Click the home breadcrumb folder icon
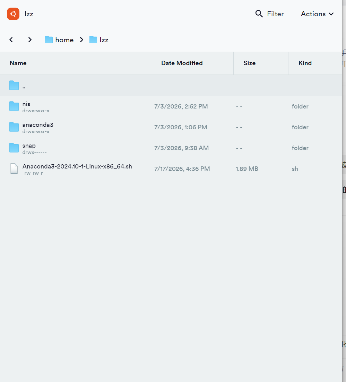346x382 pixels. [x=49, y=40]
